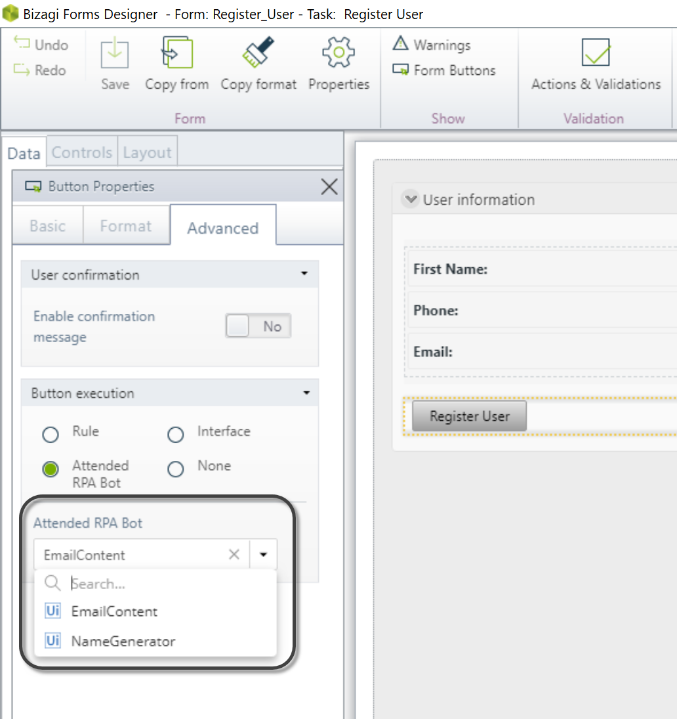The width and height of the screenshot is (677, 719).
Task: Show Warnings triangle icon
Action: click(400, 43)
